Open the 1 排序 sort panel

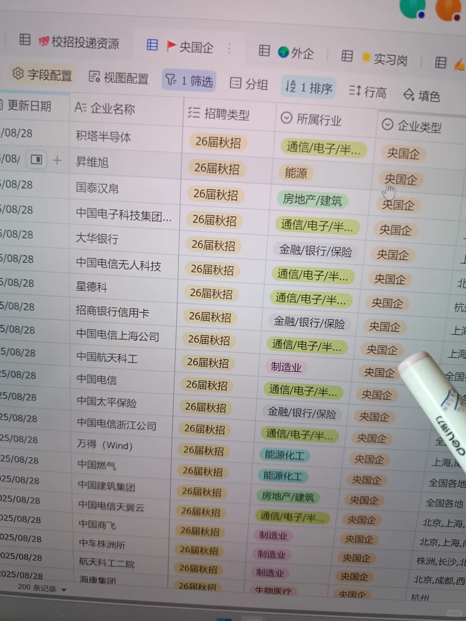pos(309,88)
